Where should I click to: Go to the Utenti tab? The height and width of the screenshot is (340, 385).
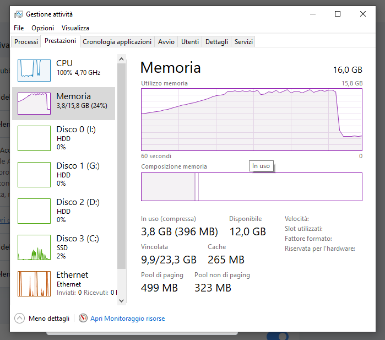(x=190, y=42)
